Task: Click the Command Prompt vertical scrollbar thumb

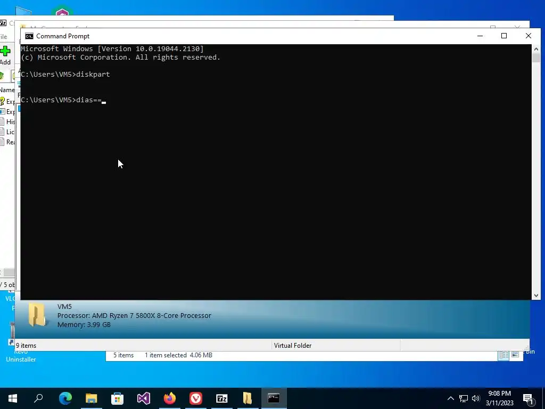Action: [536, 58]
